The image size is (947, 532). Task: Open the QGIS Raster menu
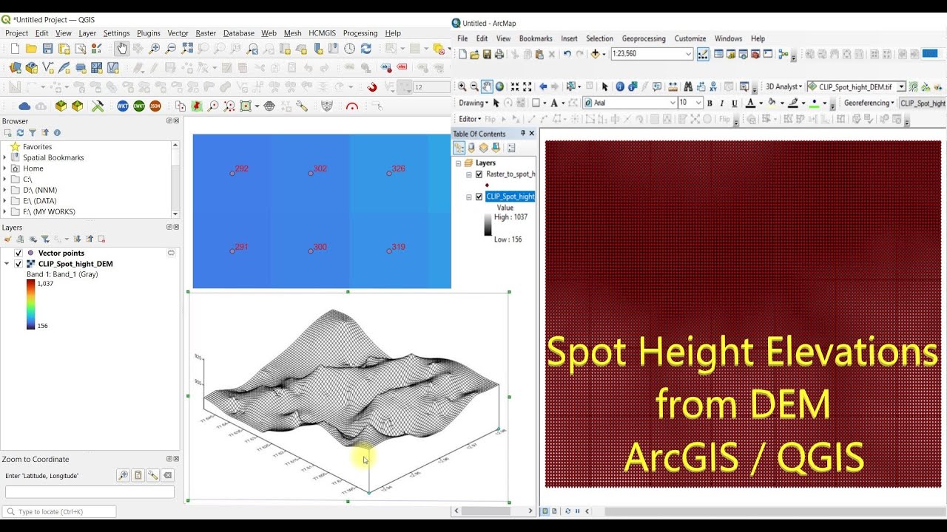click(x=206, y=33)
